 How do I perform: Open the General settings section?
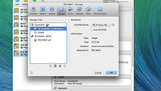[33, 11]
